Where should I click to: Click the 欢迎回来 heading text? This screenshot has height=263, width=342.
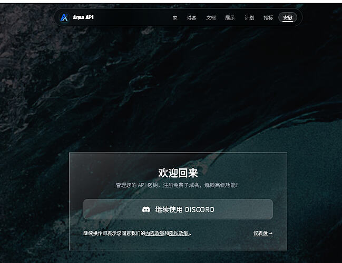point(178,173)
